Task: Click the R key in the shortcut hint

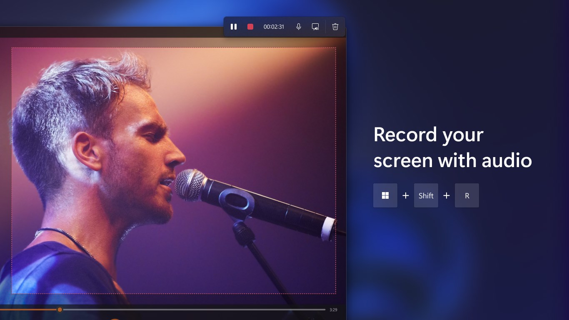Action: (467, 195)
